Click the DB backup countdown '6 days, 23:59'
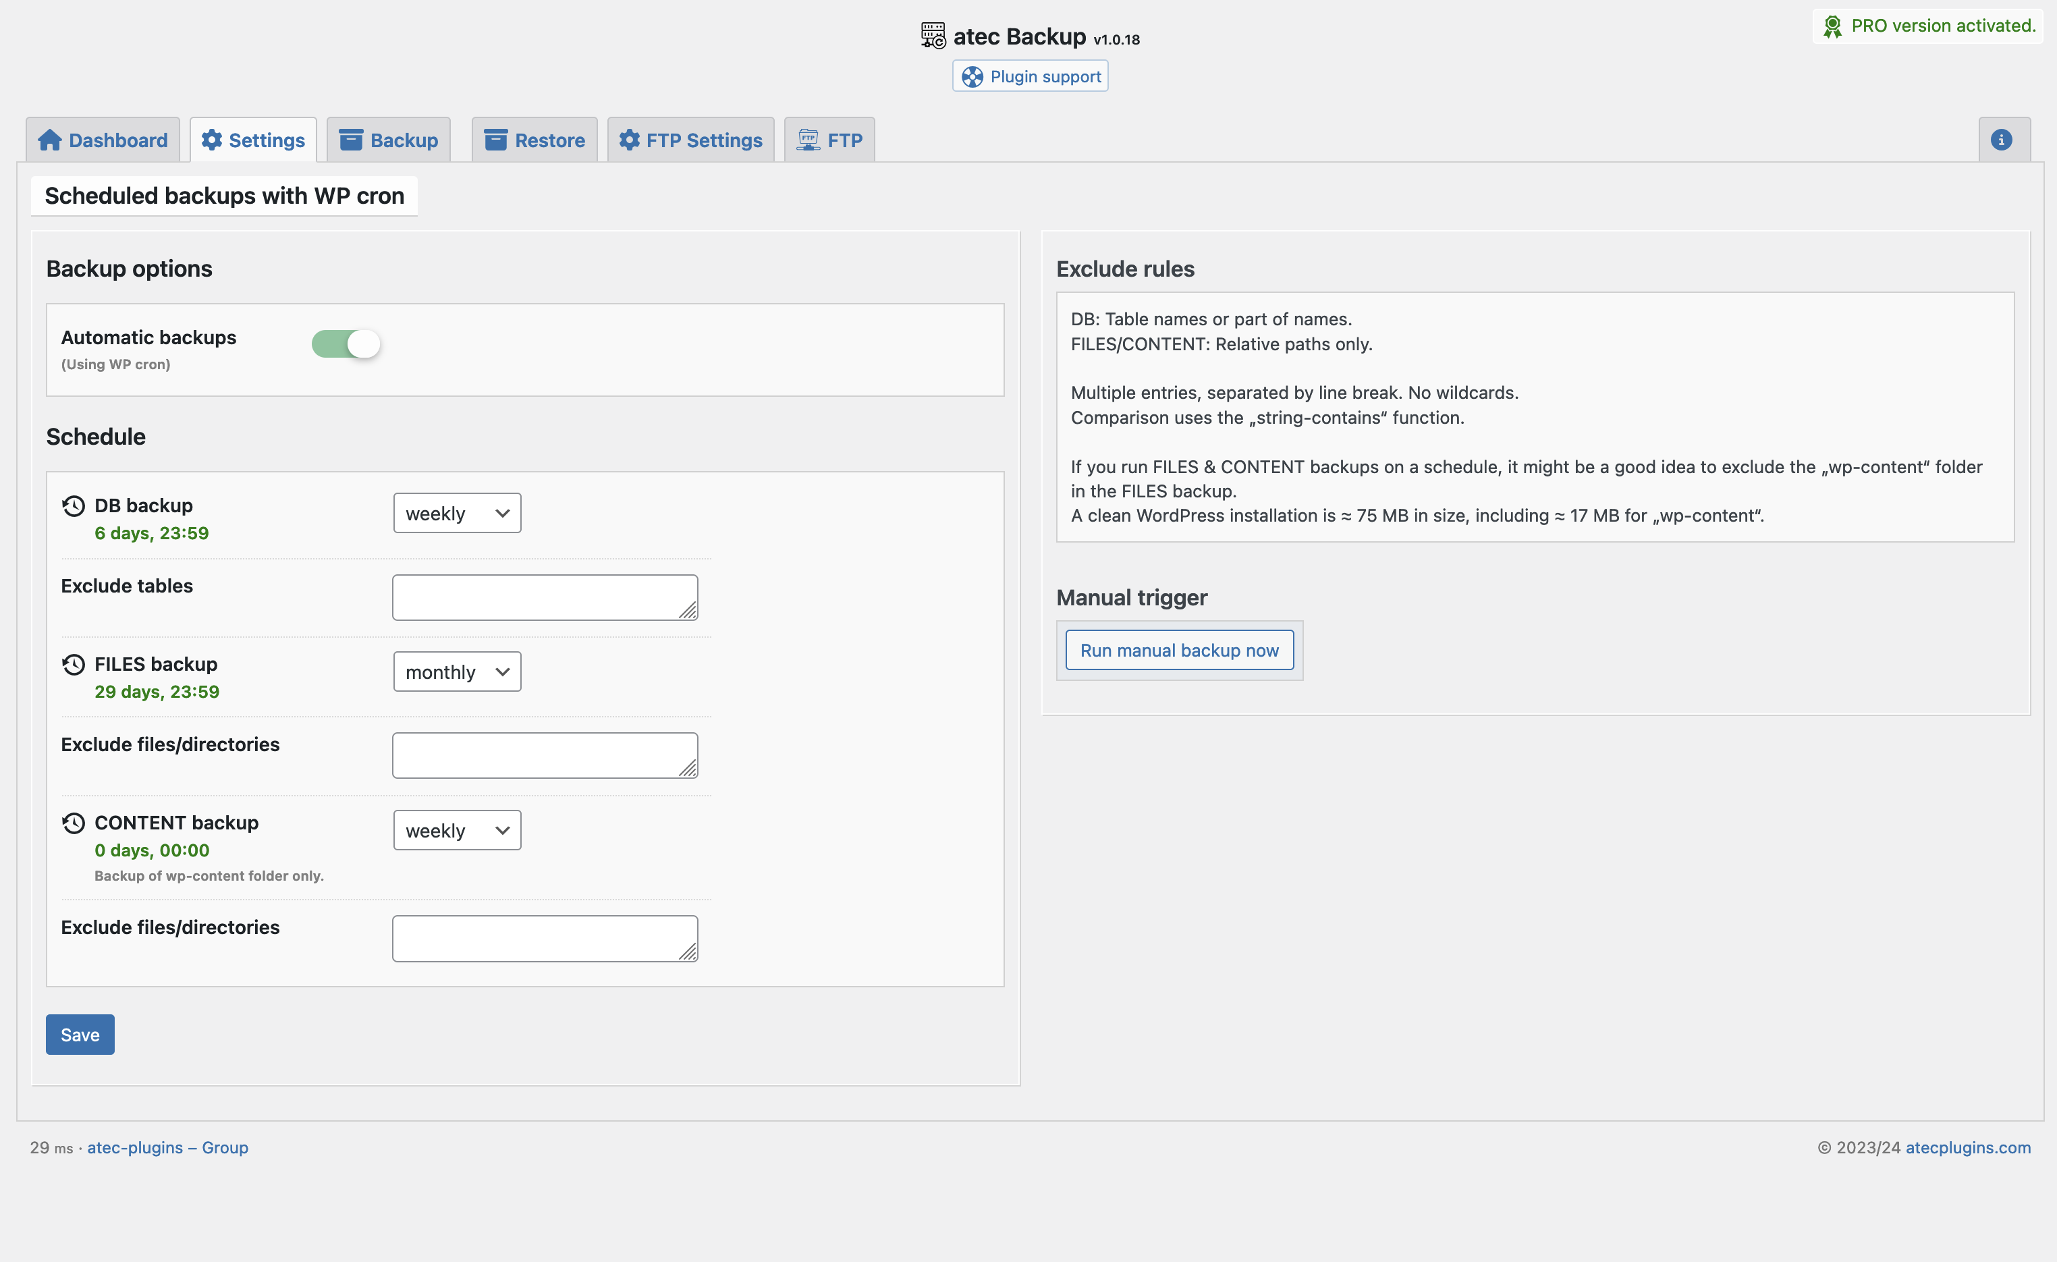The width and height of the screenshot is (2057, 1262). [151, 533]
